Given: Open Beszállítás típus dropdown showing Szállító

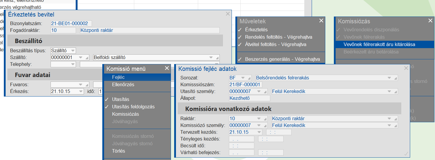Looking at the screenshot, I should pyautogui.click(x=73, y=50).
